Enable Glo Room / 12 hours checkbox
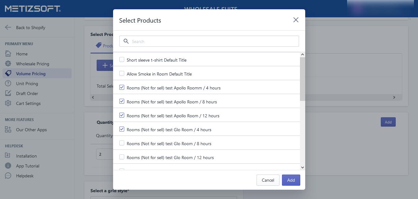418x199 pixels. coord(122,157)
